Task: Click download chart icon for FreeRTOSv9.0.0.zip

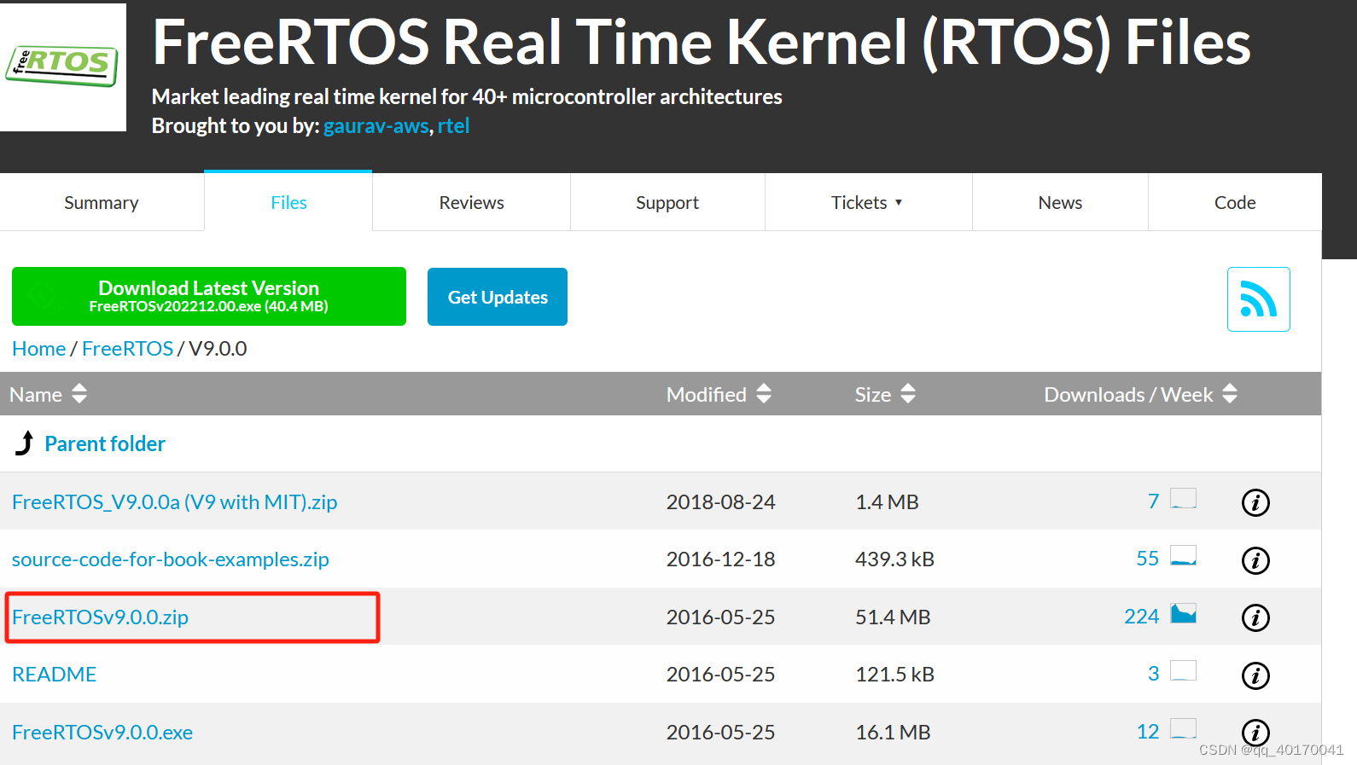Action: 1183,614
